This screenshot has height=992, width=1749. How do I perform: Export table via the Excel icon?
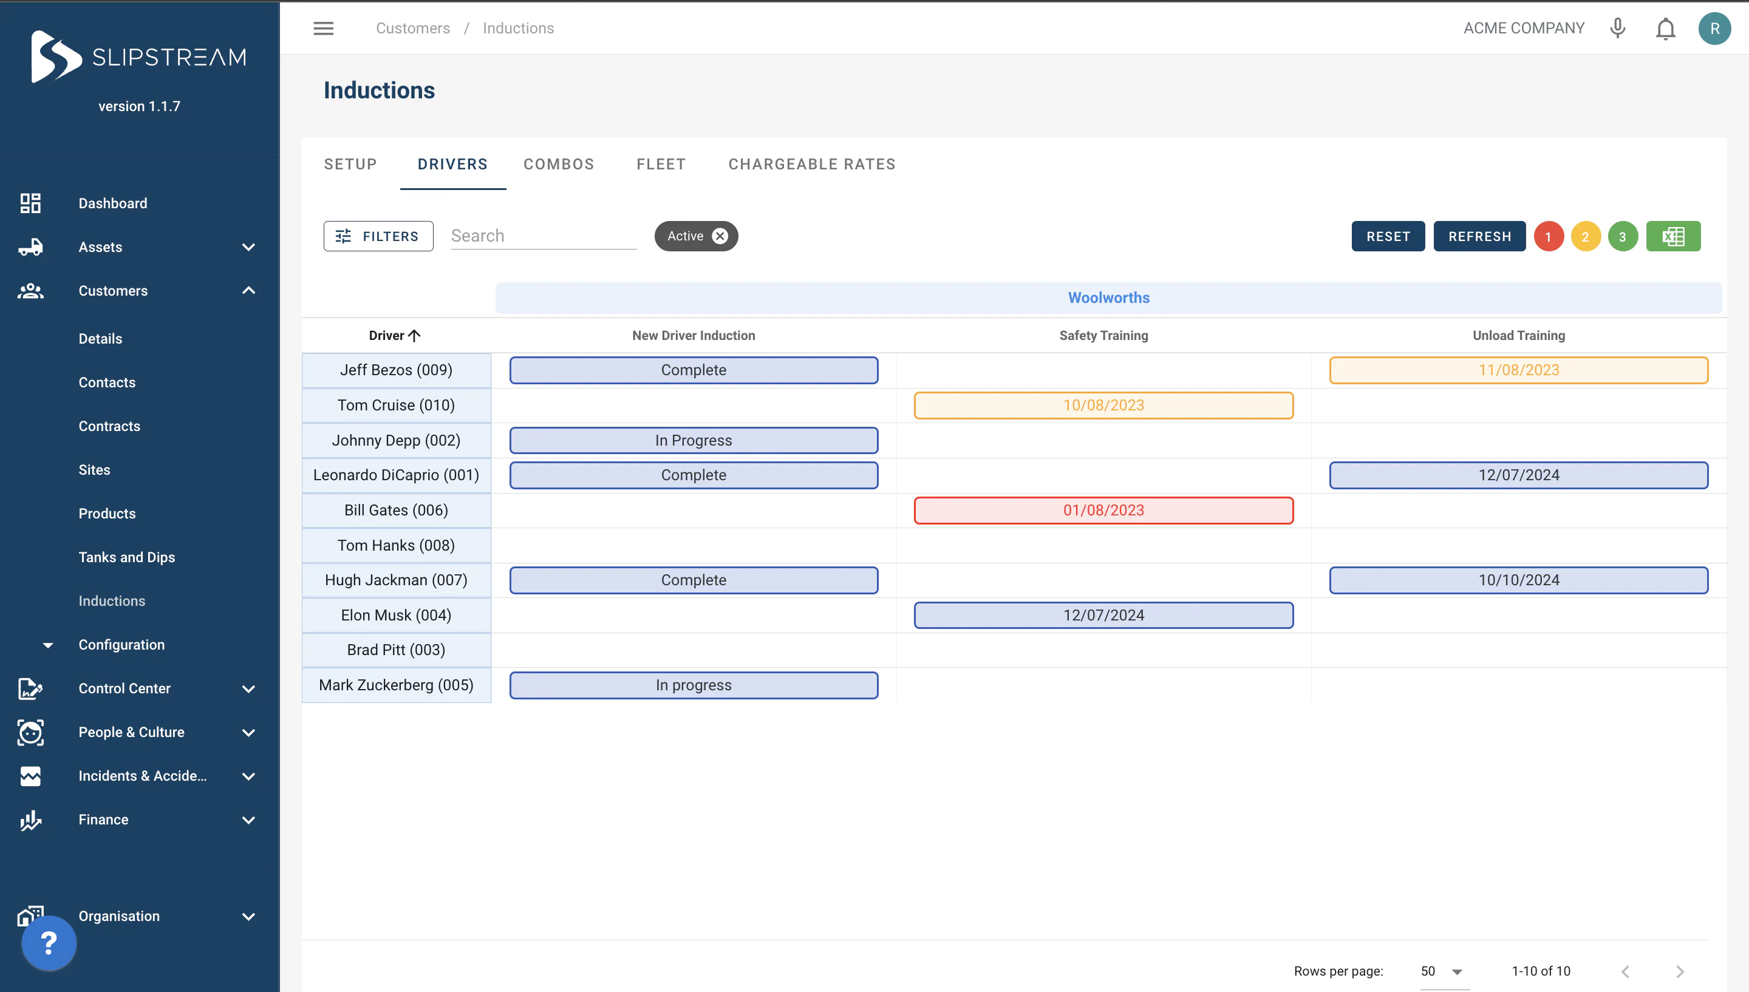pyautogui.click(x=1673, y=236)
